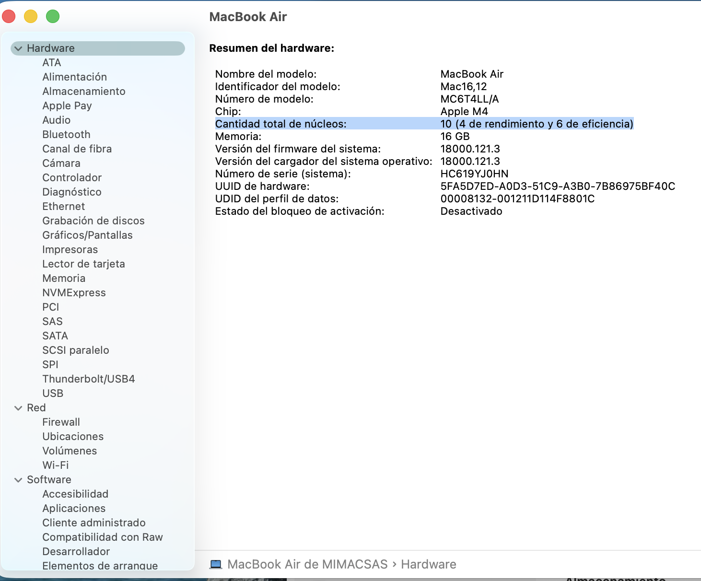Click the UDID del perfil de datos value

(x=517, y=199)
